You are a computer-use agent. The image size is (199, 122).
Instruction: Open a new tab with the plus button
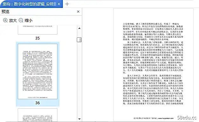pyautogui.click(x=67, y=4)
